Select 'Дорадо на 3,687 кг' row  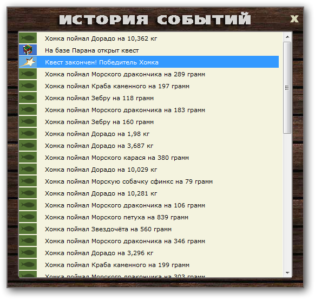[149, 145]
